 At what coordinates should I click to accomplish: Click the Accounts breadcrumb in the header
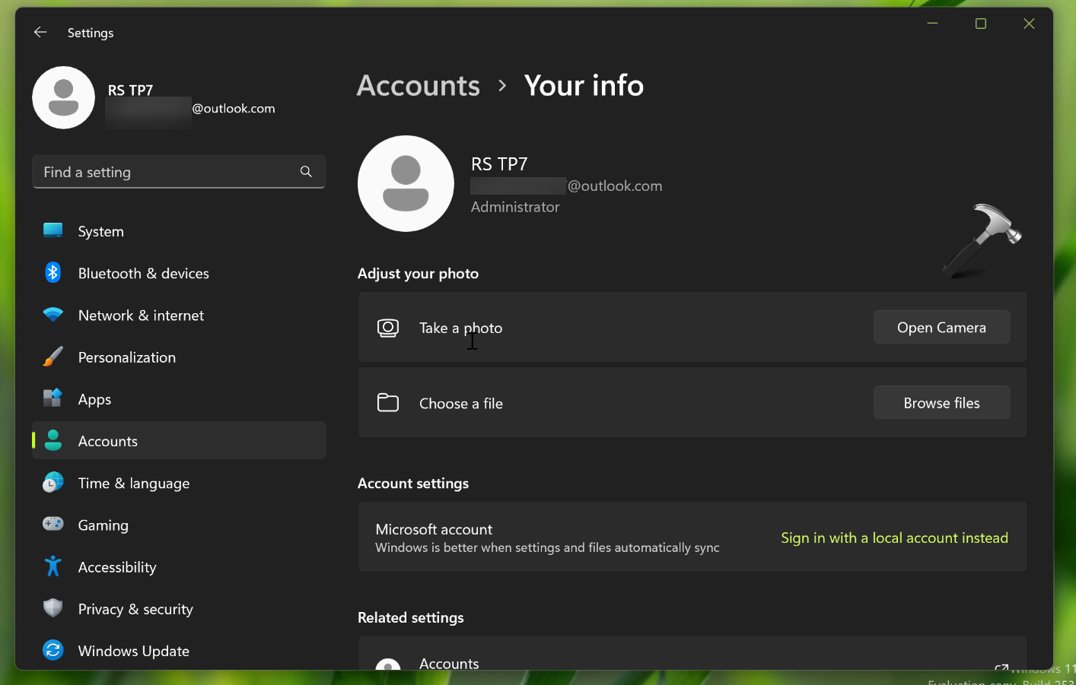(419, 86)
